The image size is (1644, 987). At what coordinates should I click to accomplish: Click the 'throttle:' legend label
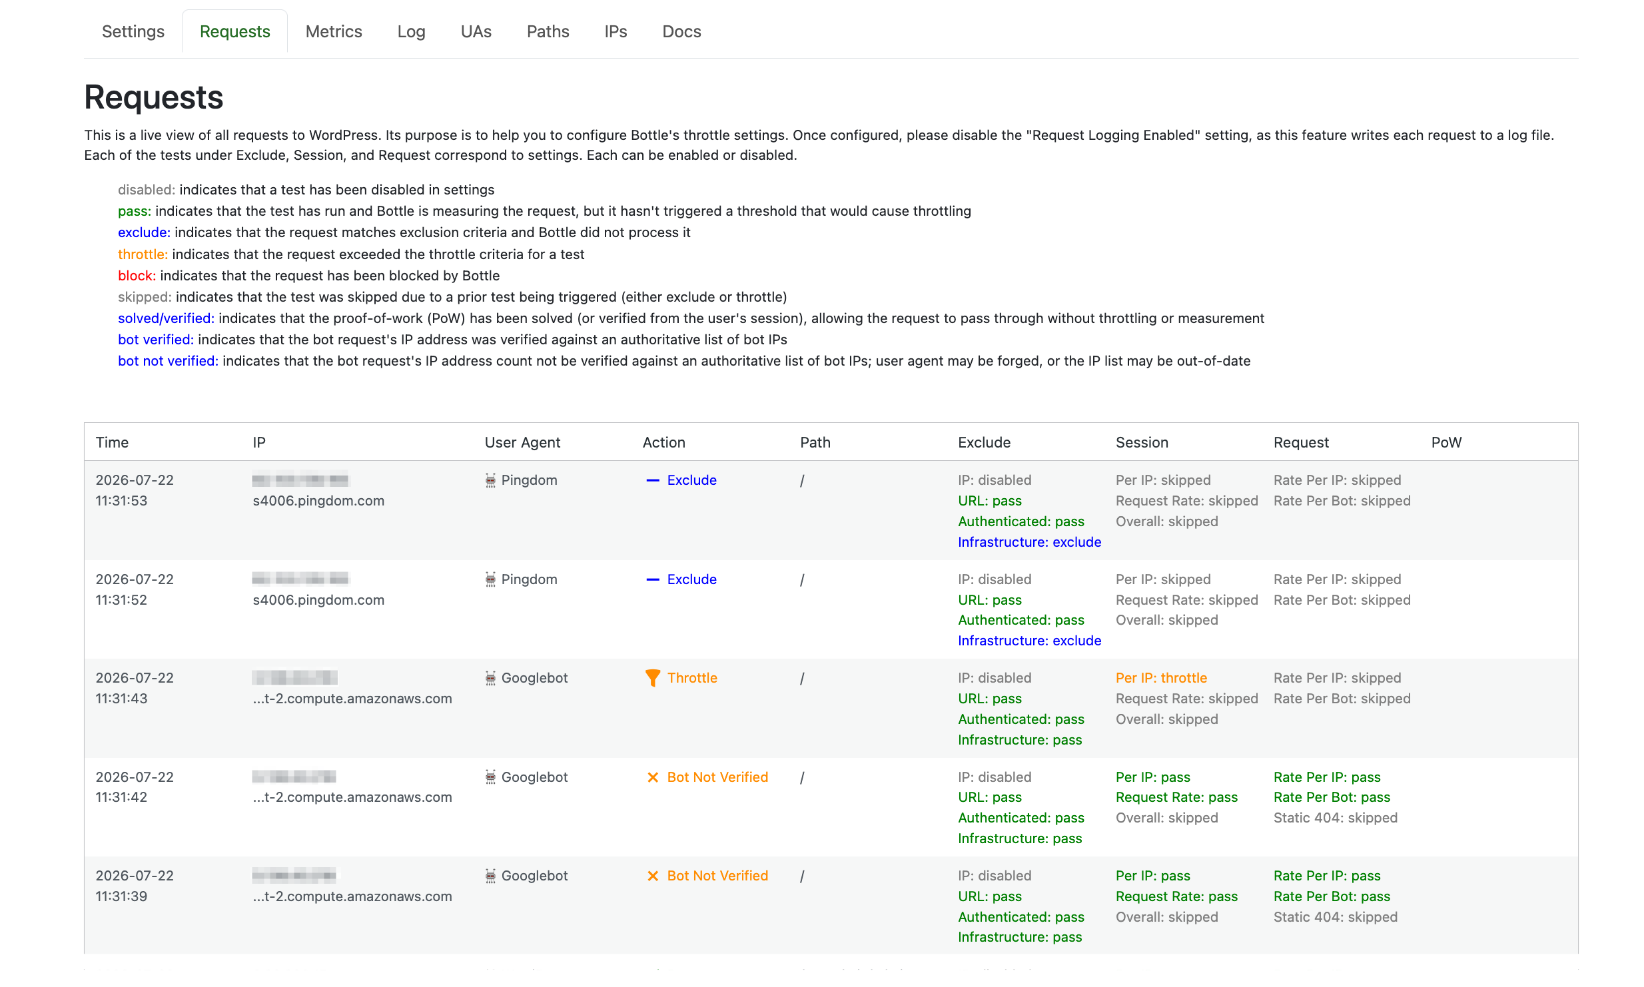coord(143,254)
